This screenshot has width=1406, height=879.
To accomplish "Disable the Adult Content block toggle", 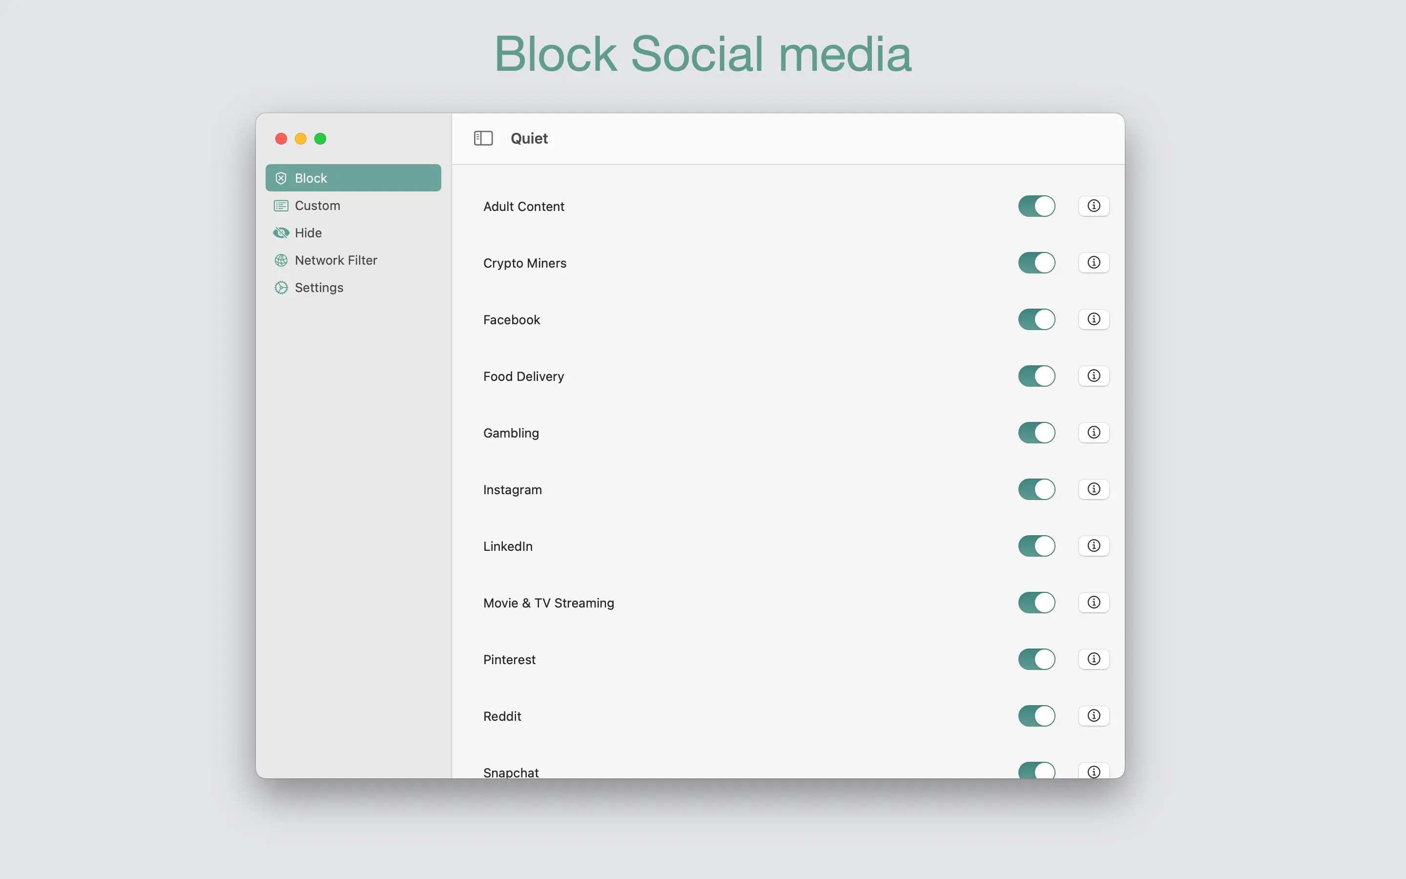I will (x=1036, y=207).
